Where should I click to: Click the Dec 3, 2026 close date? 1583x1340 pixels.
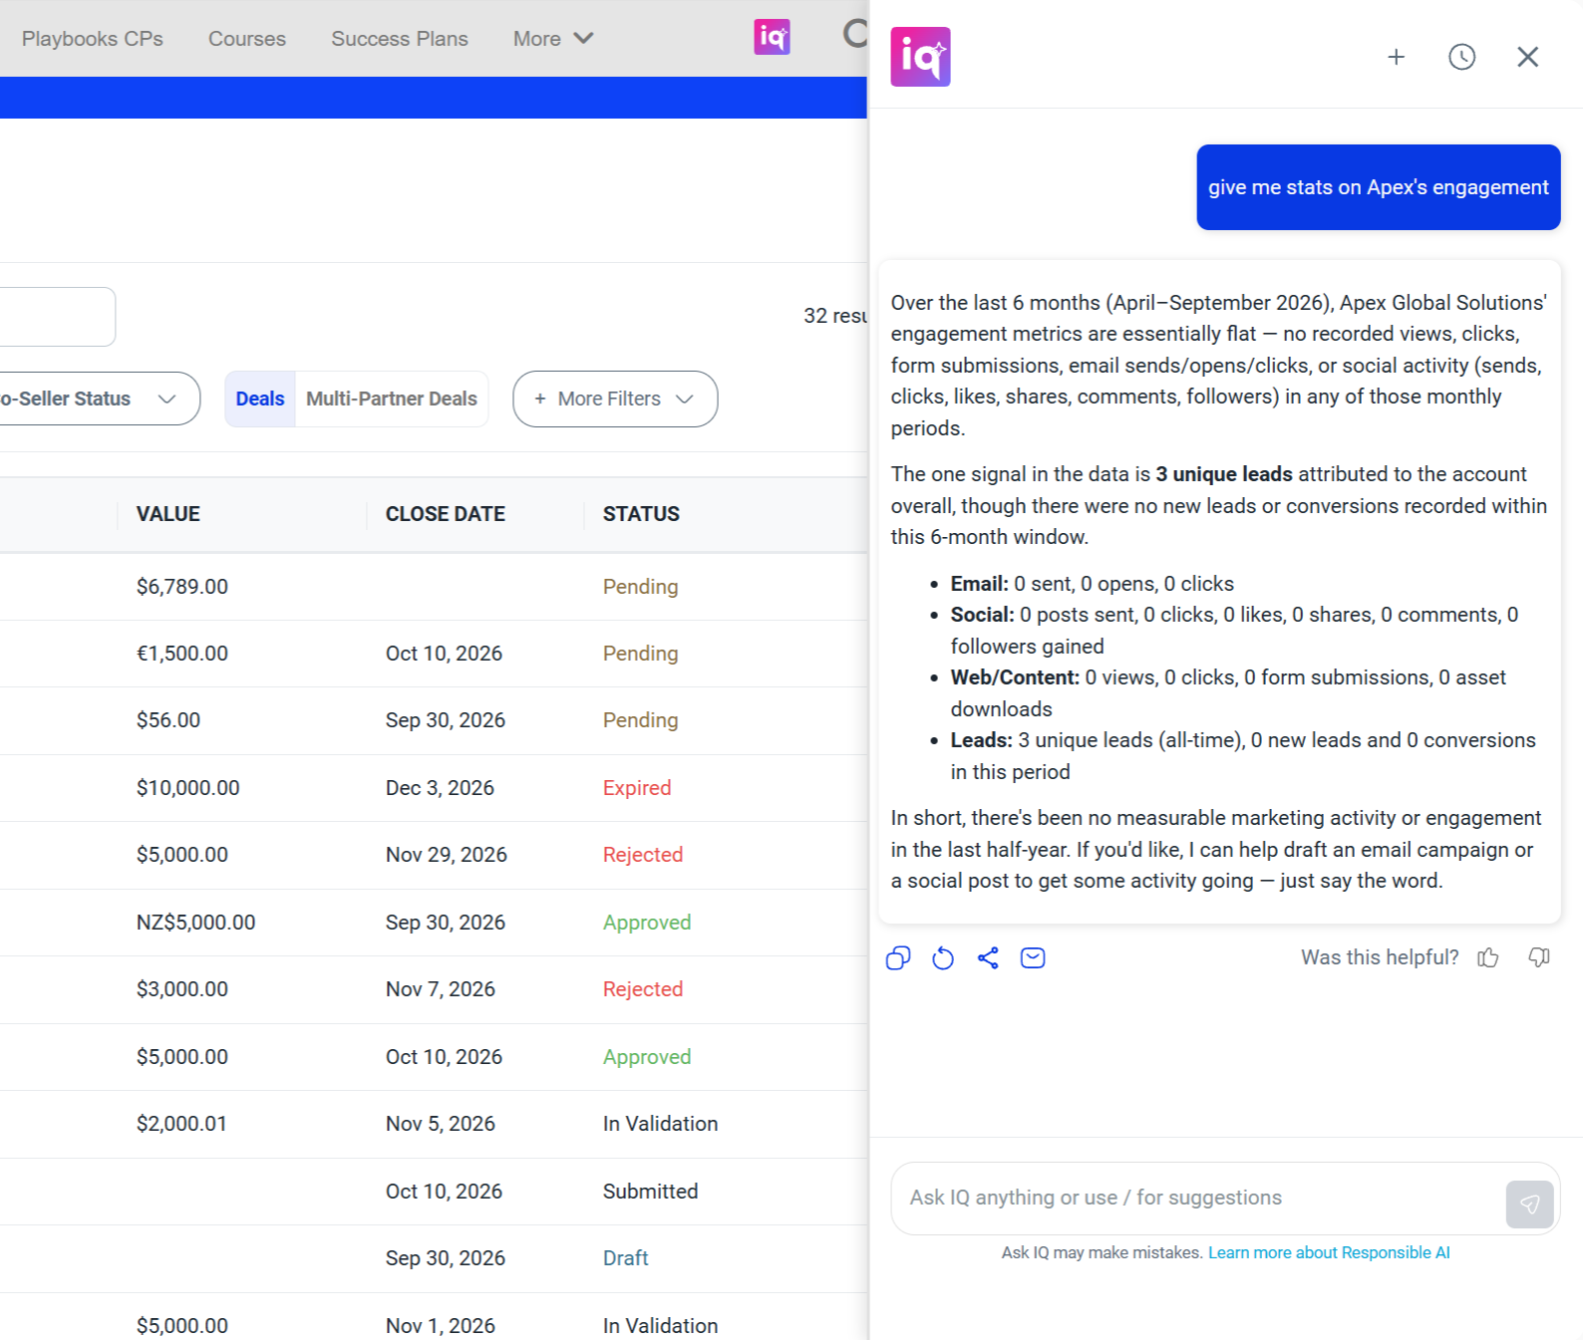pyautogui.click(x=440, y=788)
